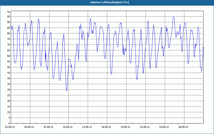This screenshot has height=134, width=214.
Task: Click the y-axis label '60'
Action: tap(9, 56)
